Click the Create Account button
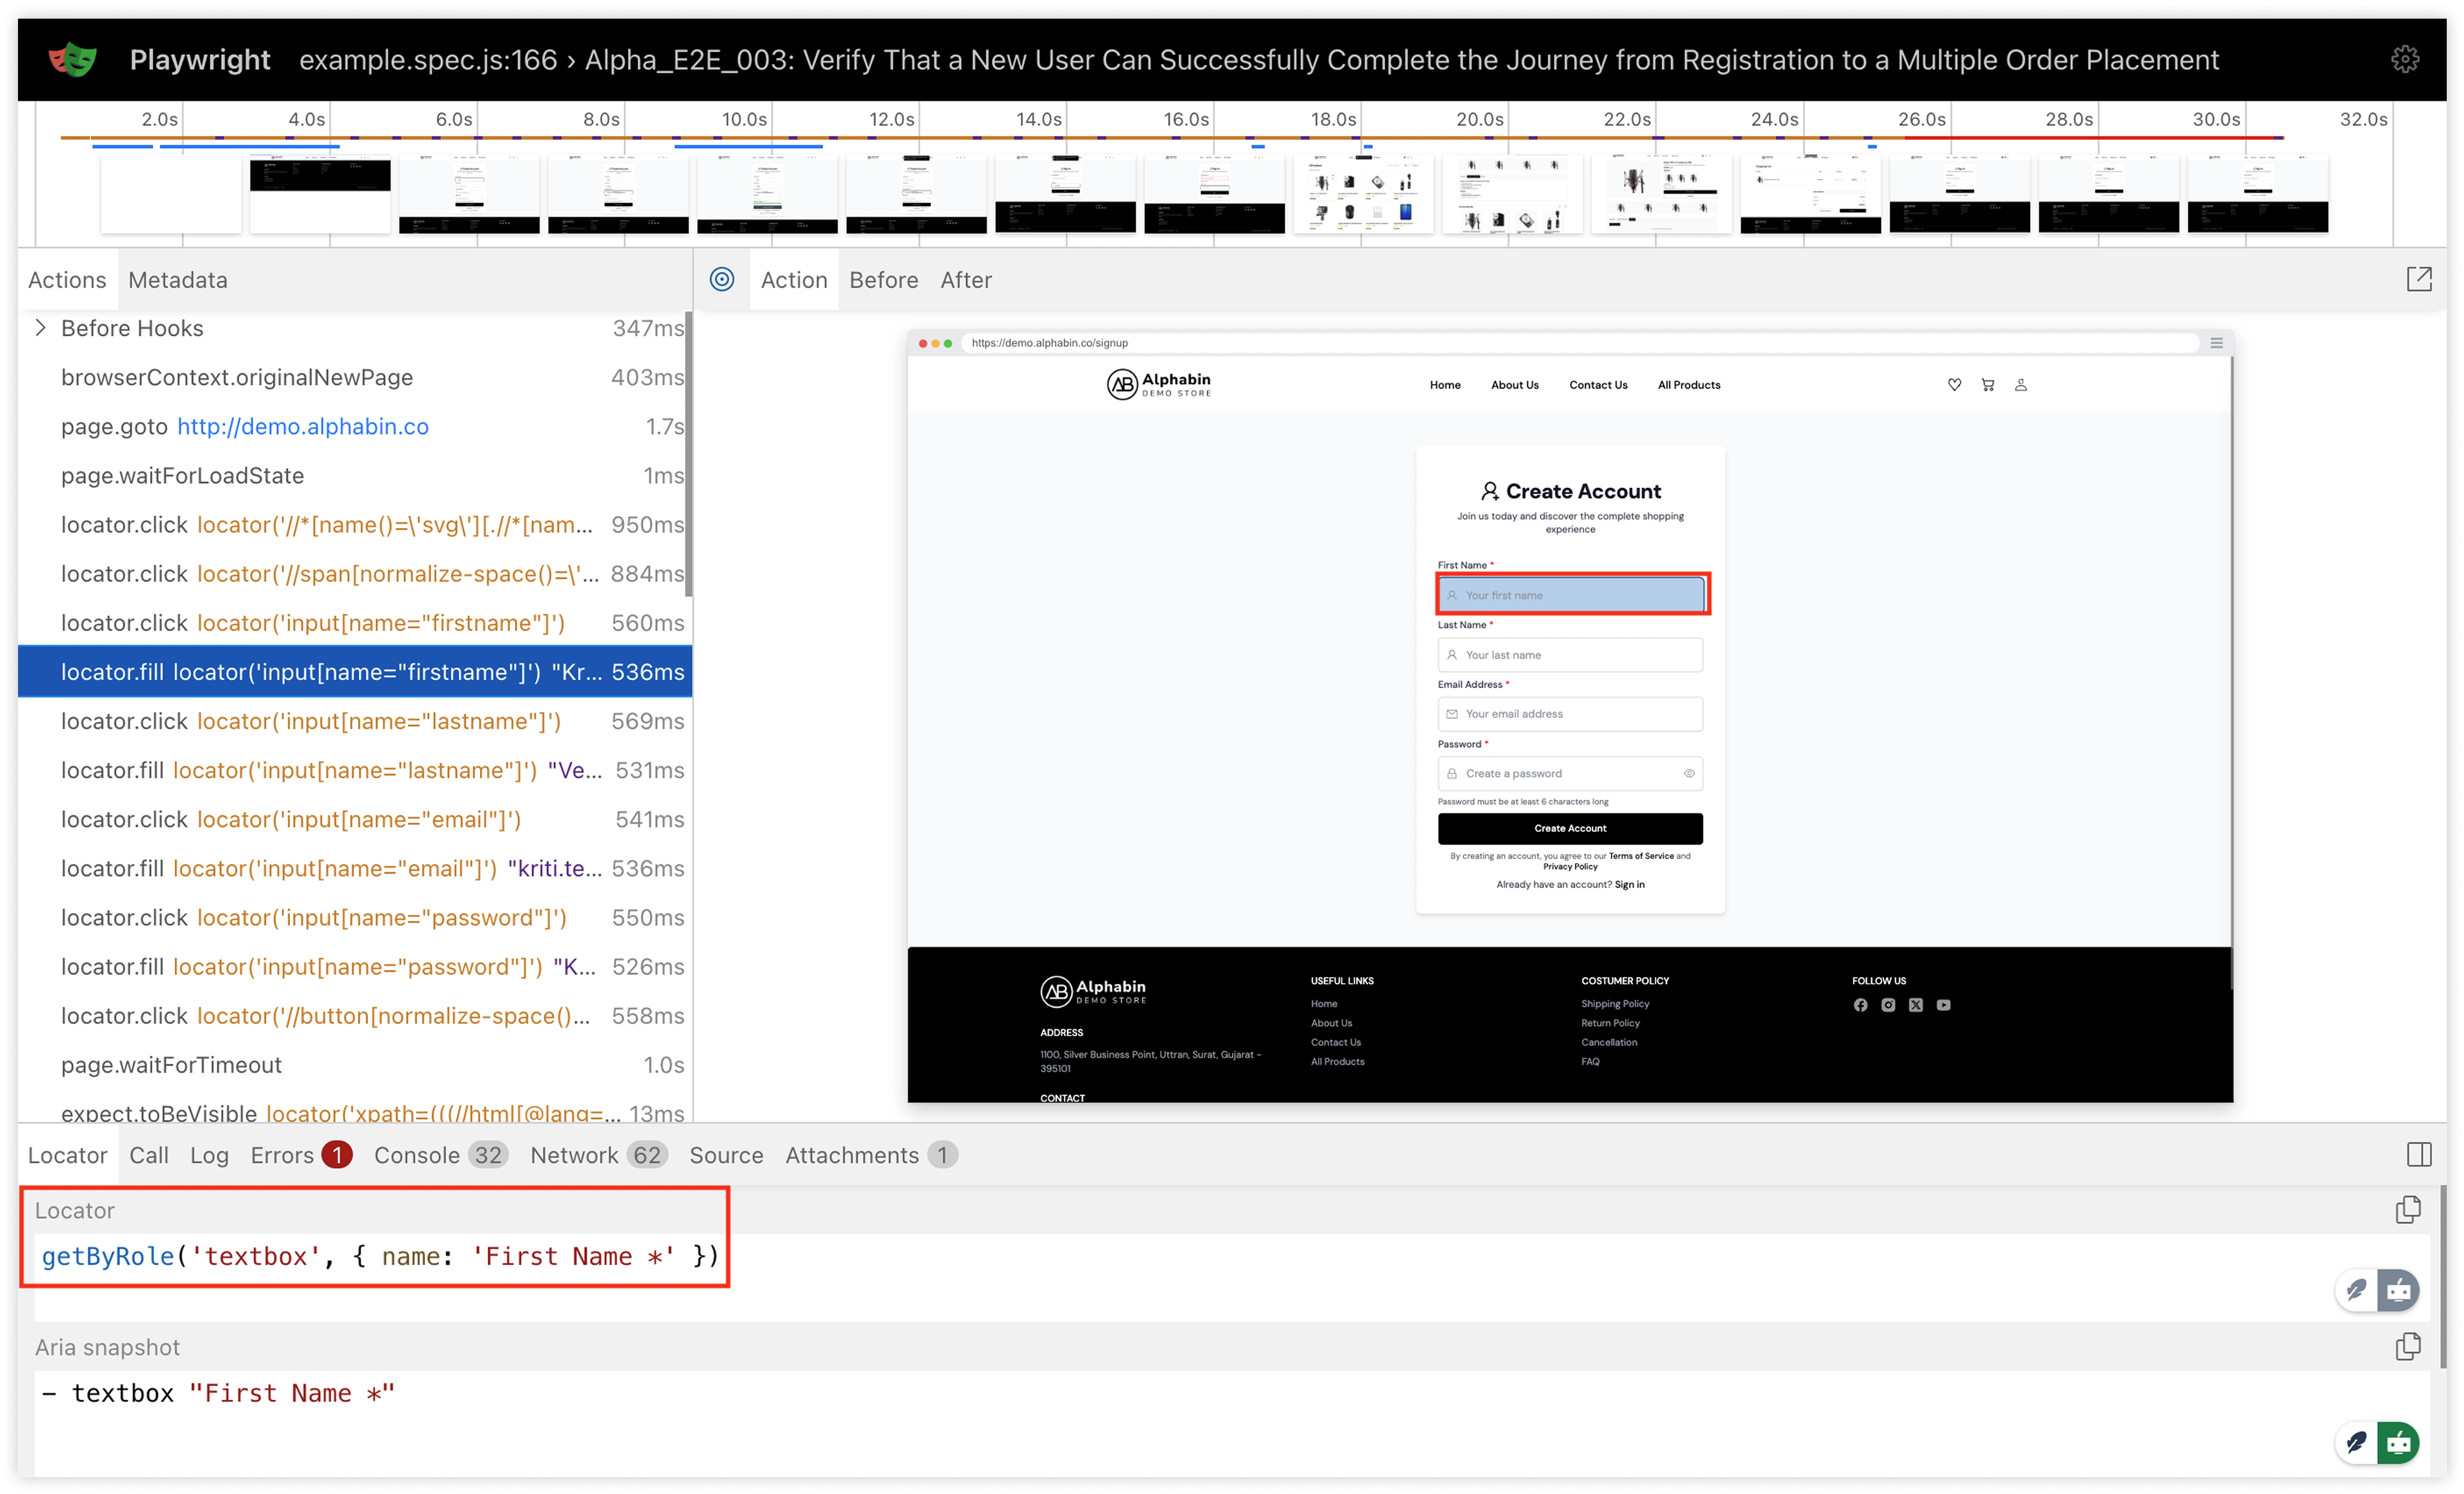The height and width of the screenshot is (1494, 2464). click(x=1570, y=828)
